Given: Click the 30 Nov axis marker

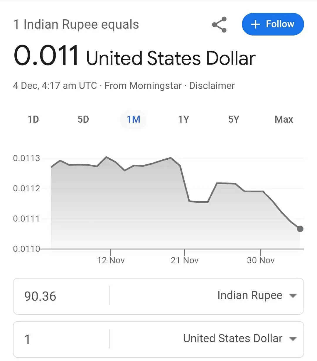Looking at the screenshot, I should (261, 260).
